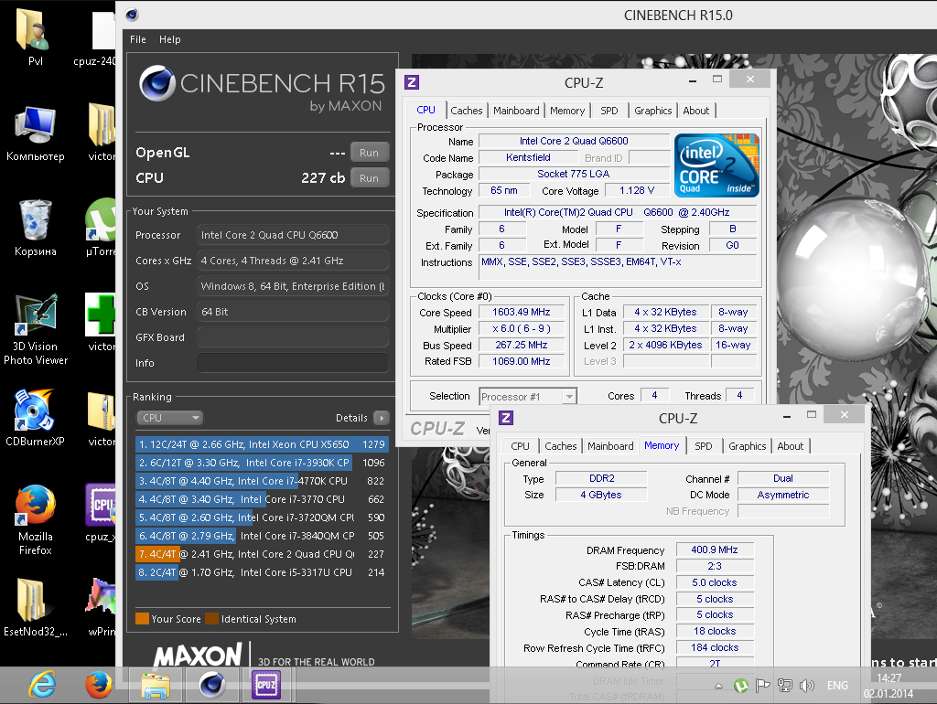Select ranking row Core i7-3720QM
The width and height of the screenshot is (937, 704).
(x=262, y=517)
